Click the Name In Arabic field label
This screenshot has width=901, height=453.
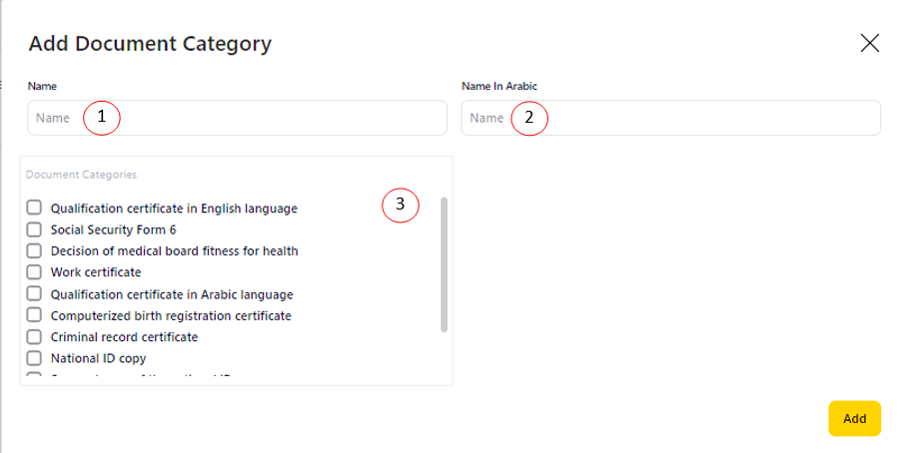tap(499, 86)
